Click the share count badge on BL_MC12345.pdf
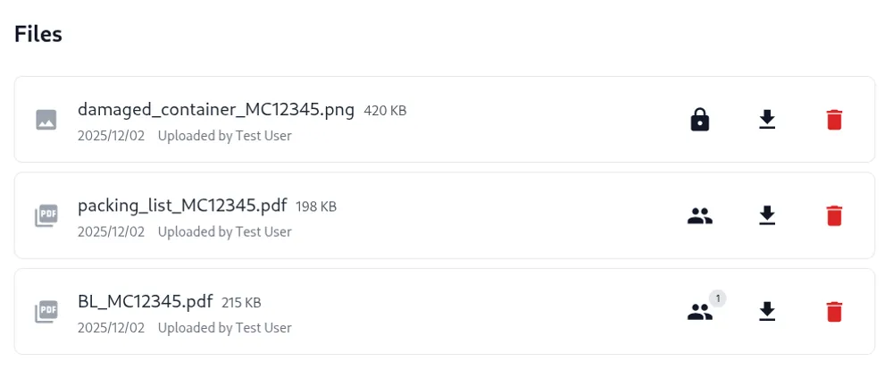This screenshot has width=893, height=370. 717,298
